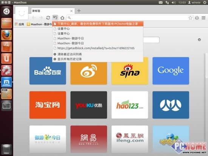Bookmark this page with star icon

[x=190, y=18]
